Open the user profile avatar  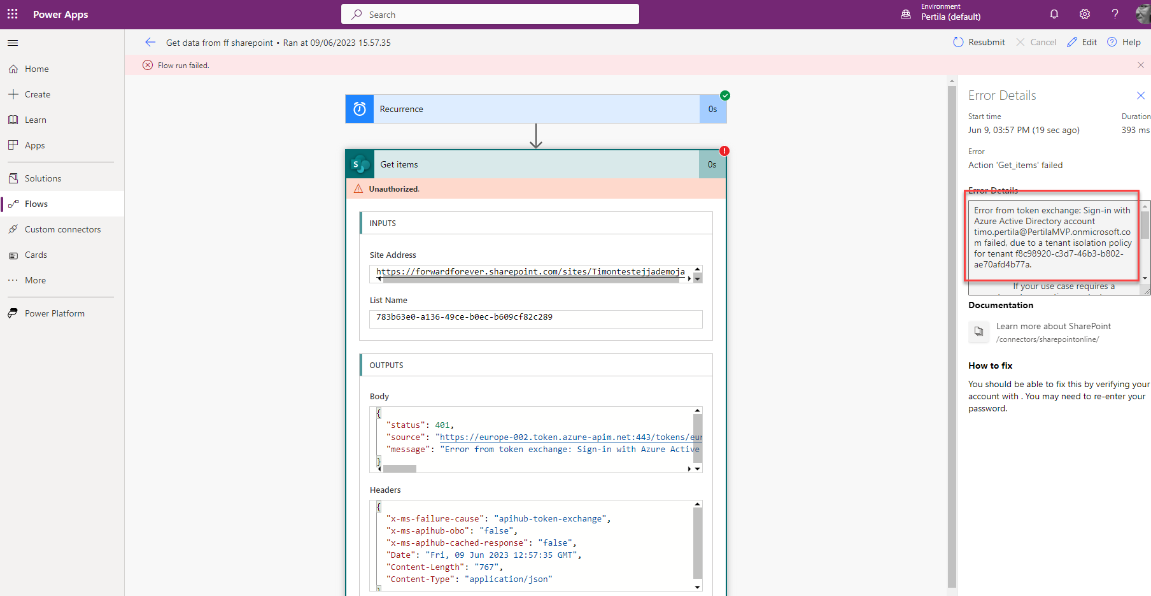[x=1143, y=14]
